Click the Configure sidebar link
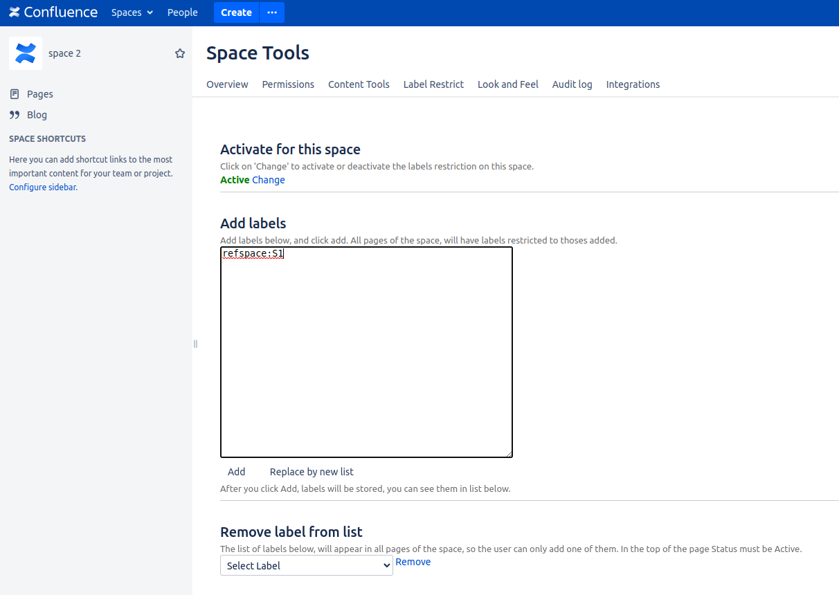The width and height of the screenshot is (839, 595). [x=42, y=187]
